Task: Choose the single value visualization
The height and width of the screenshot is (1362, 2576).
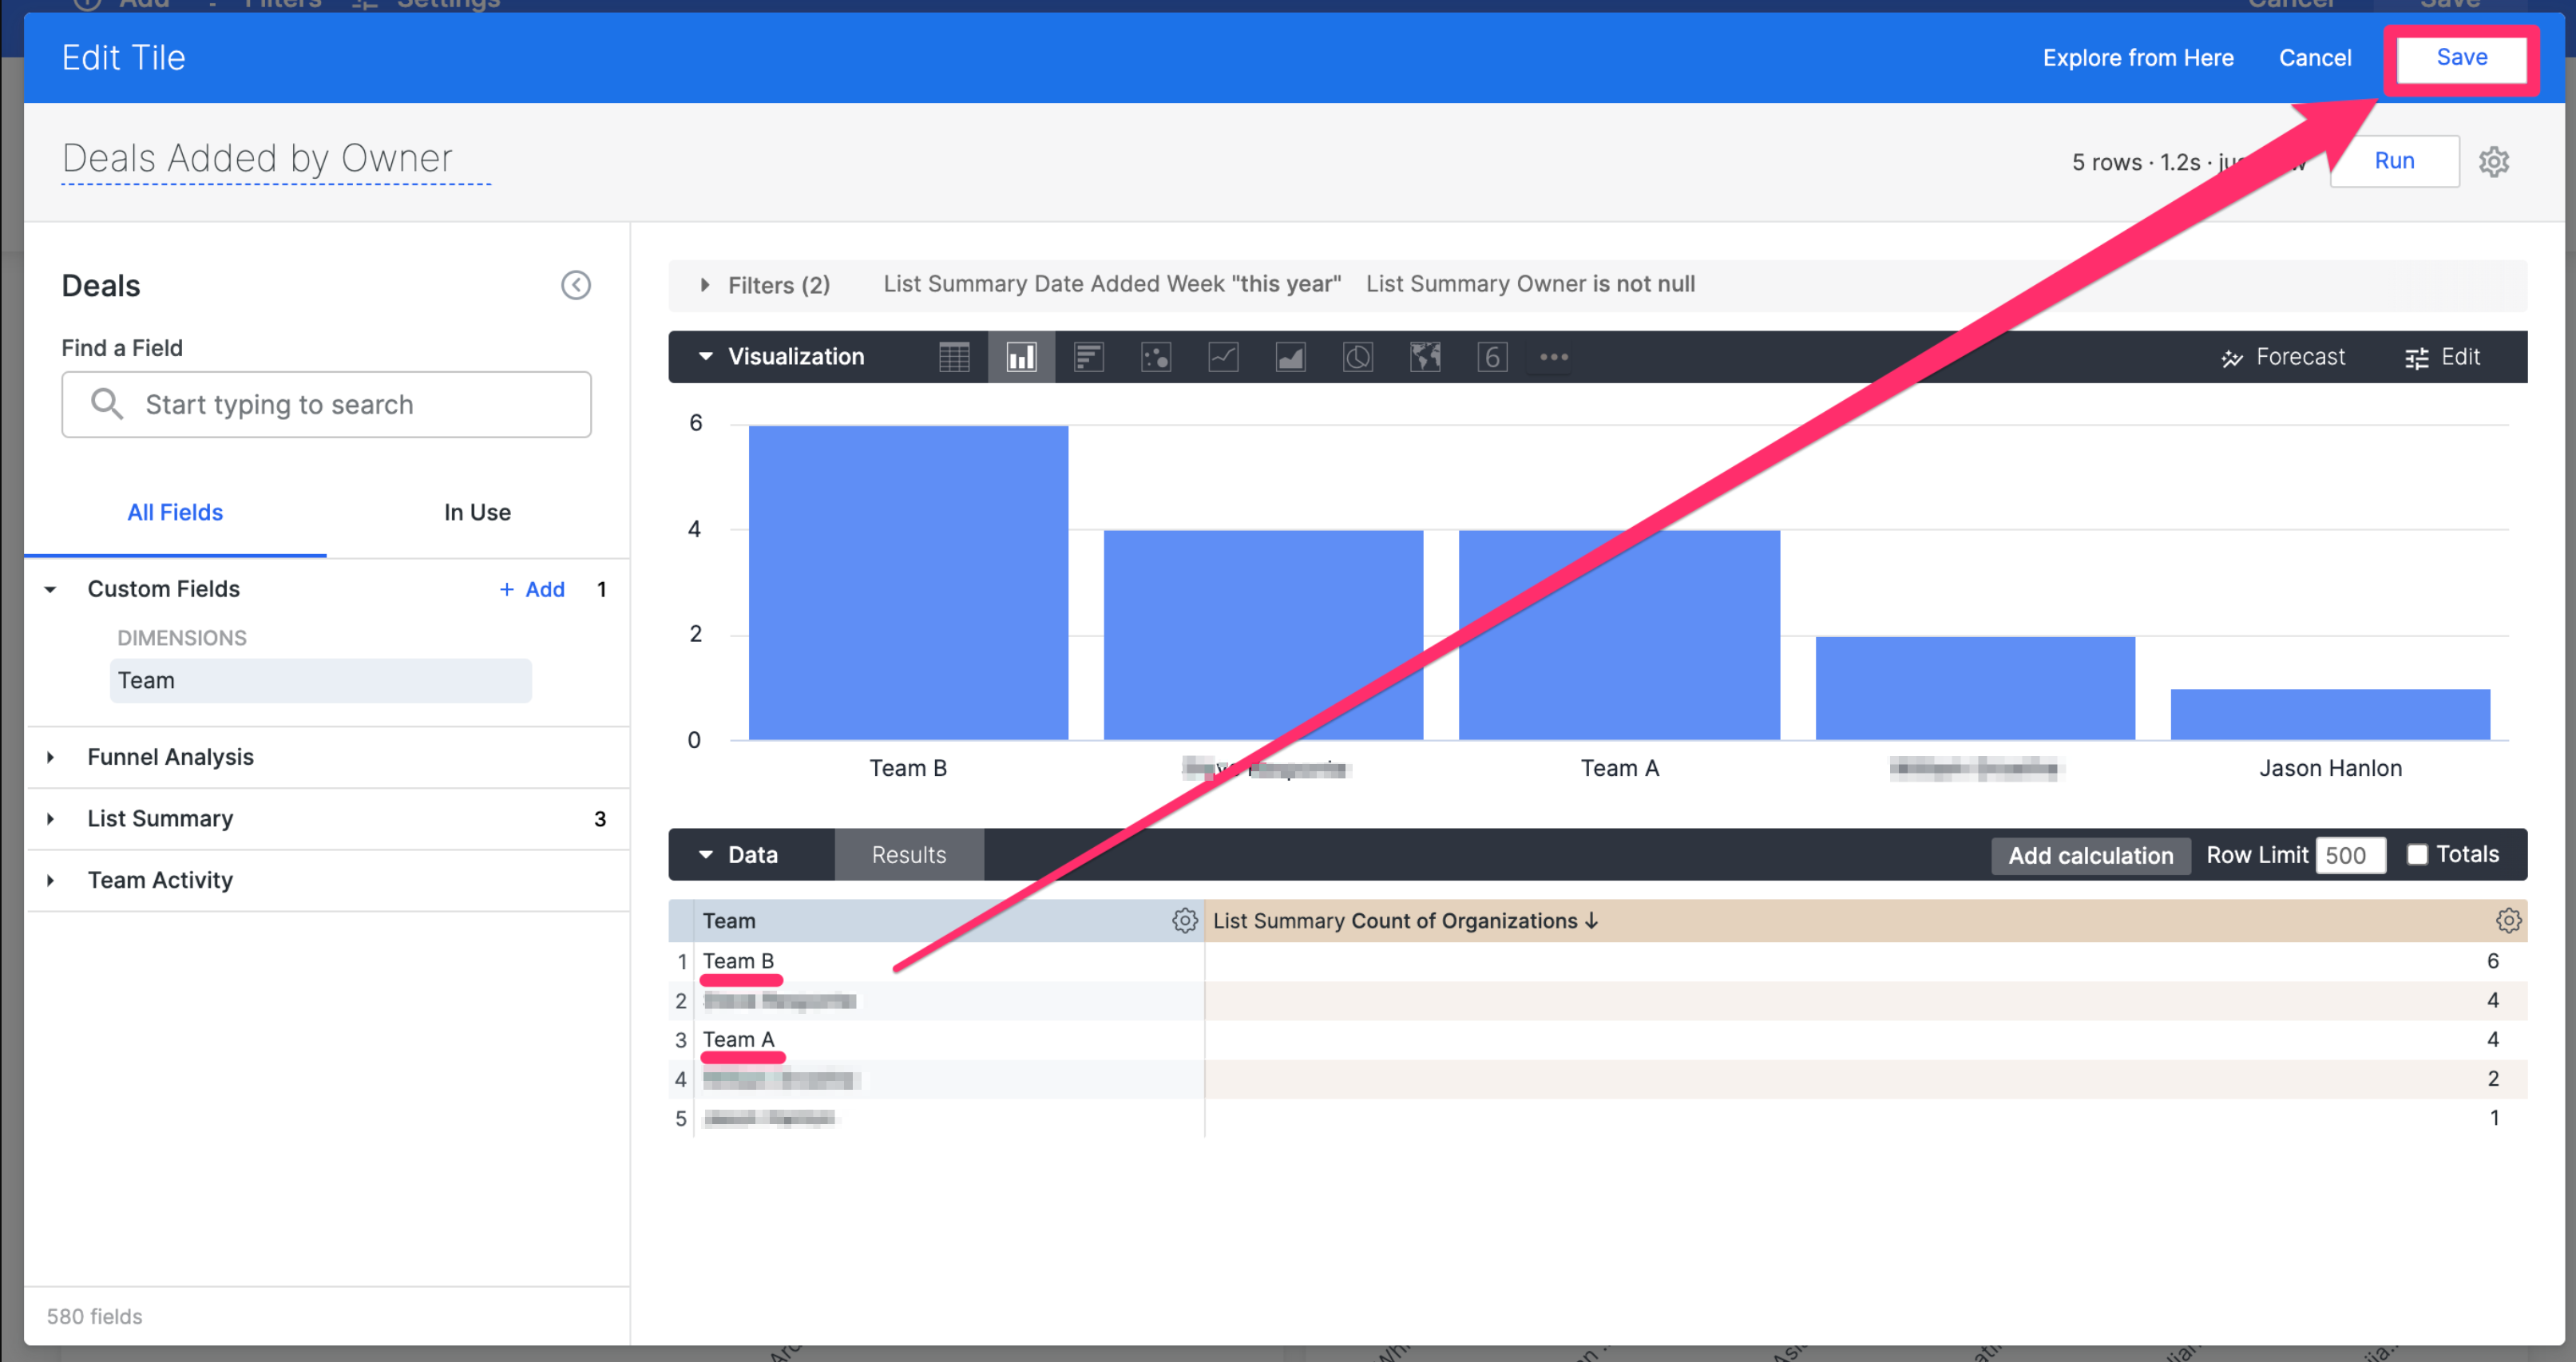Action: [x=1492, y=357]
